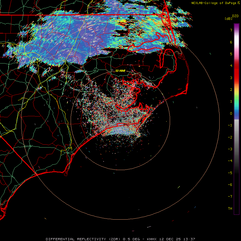Click the 50 NMI range ring label
Viewport: 241px width, 241px height.
click(x=120, y=71)
